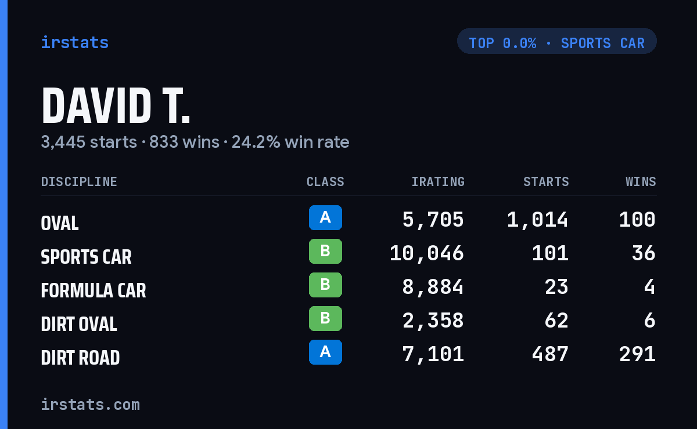
Task: Open the irstats logo link
Action: click(75, 42)
